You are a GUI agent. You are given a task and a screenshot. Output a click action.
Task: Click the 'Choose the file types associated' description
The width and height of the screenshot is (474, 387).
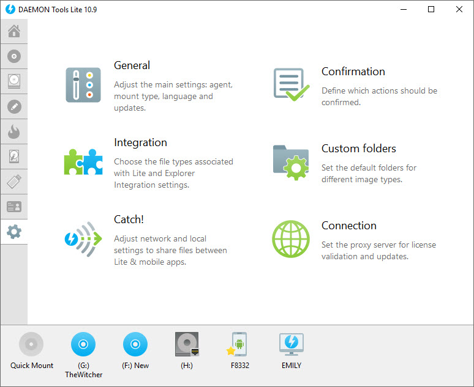click(173, 173)
